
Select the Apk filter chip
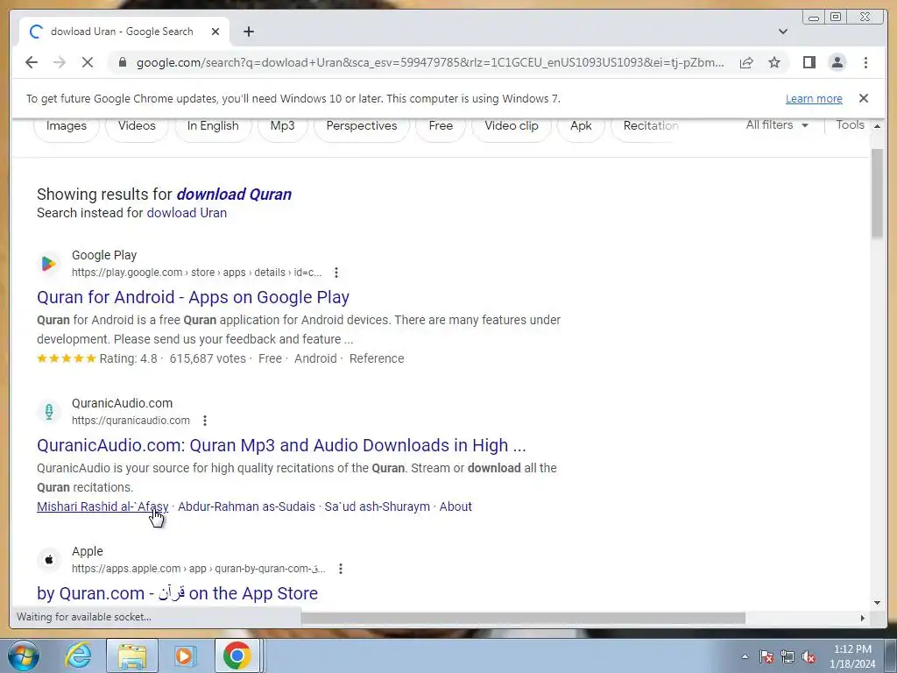point(581,126)
